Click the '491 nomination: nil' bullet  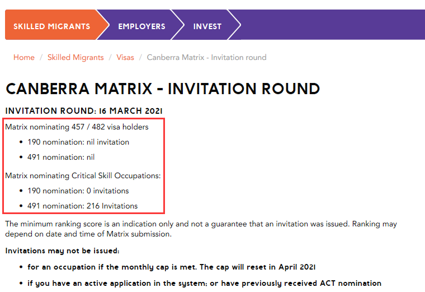pos(61,157)
